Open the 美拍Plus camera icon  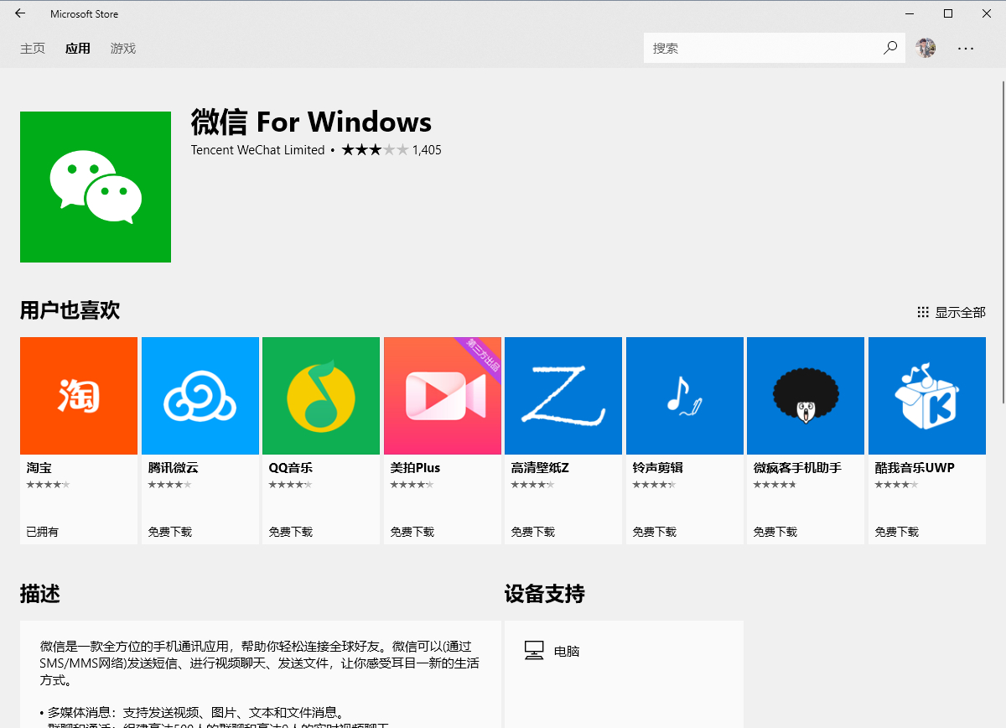(443, 396)
